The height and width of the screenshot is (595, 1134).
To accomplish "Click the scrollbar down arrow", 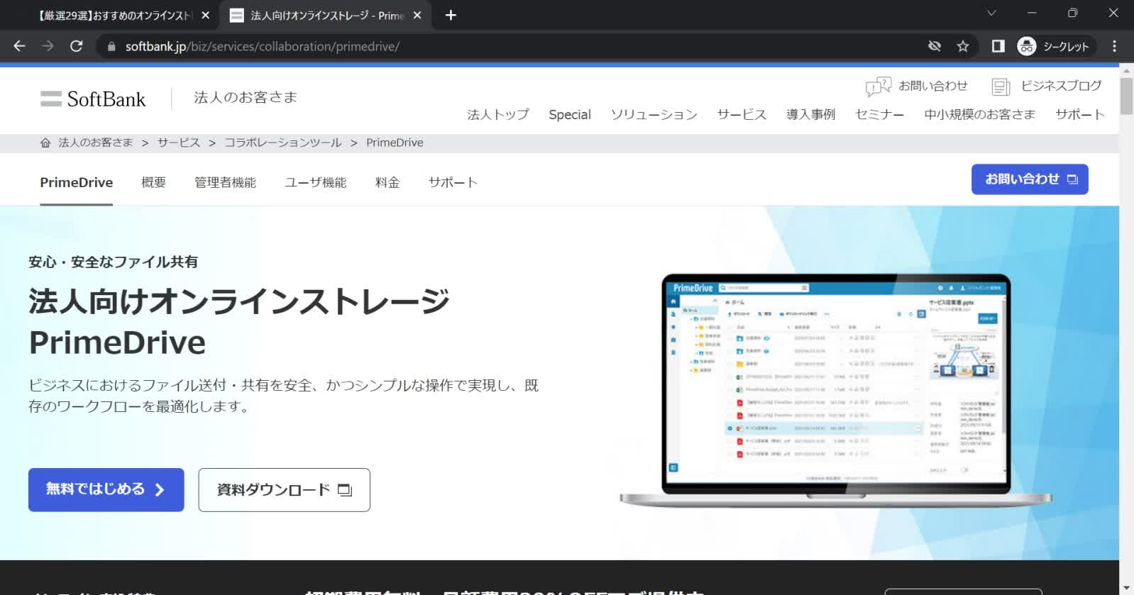I will pyautogui.click(x=1126, y=589).
